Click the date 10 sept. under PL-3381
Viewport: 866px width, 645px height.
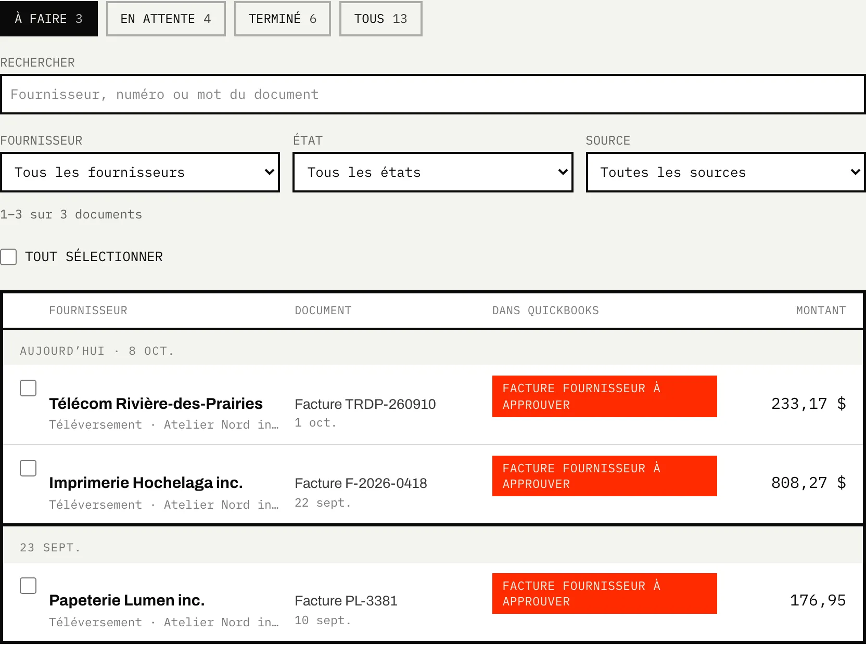pyautogui.click(x=323, y=621)
